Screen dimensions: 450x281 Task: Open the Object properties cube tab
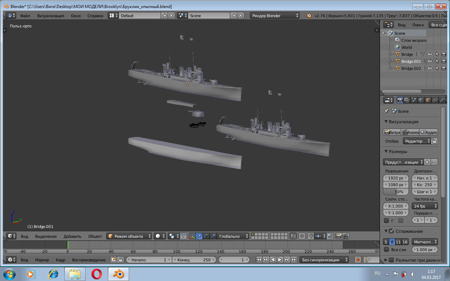point(428,100)
